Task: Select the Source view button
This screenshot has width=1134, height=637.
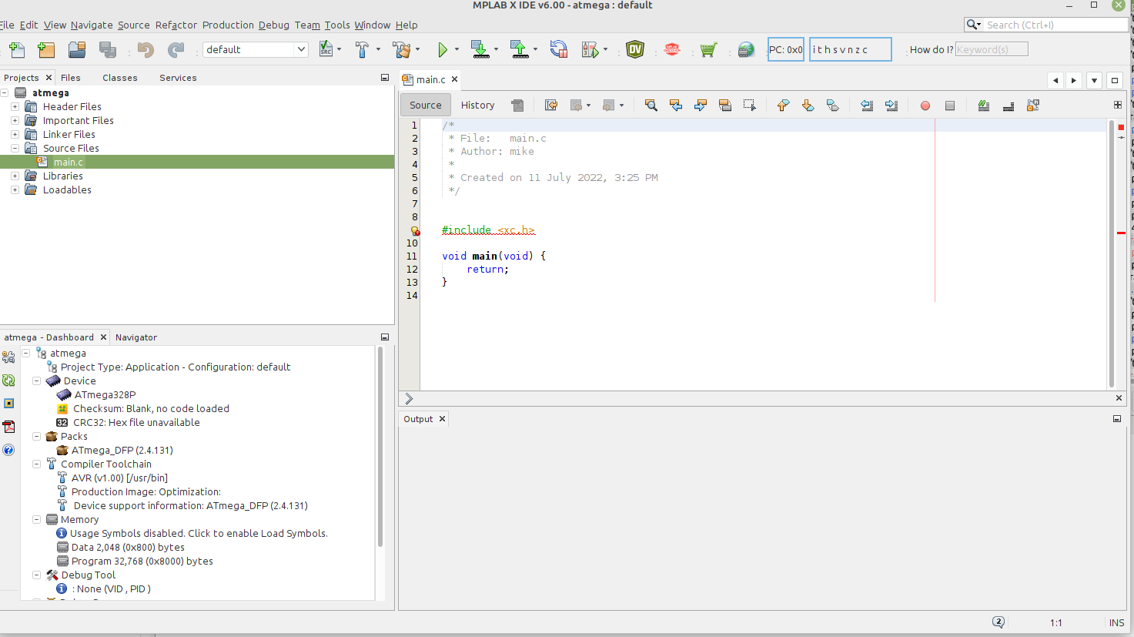Action: (426, 106)
